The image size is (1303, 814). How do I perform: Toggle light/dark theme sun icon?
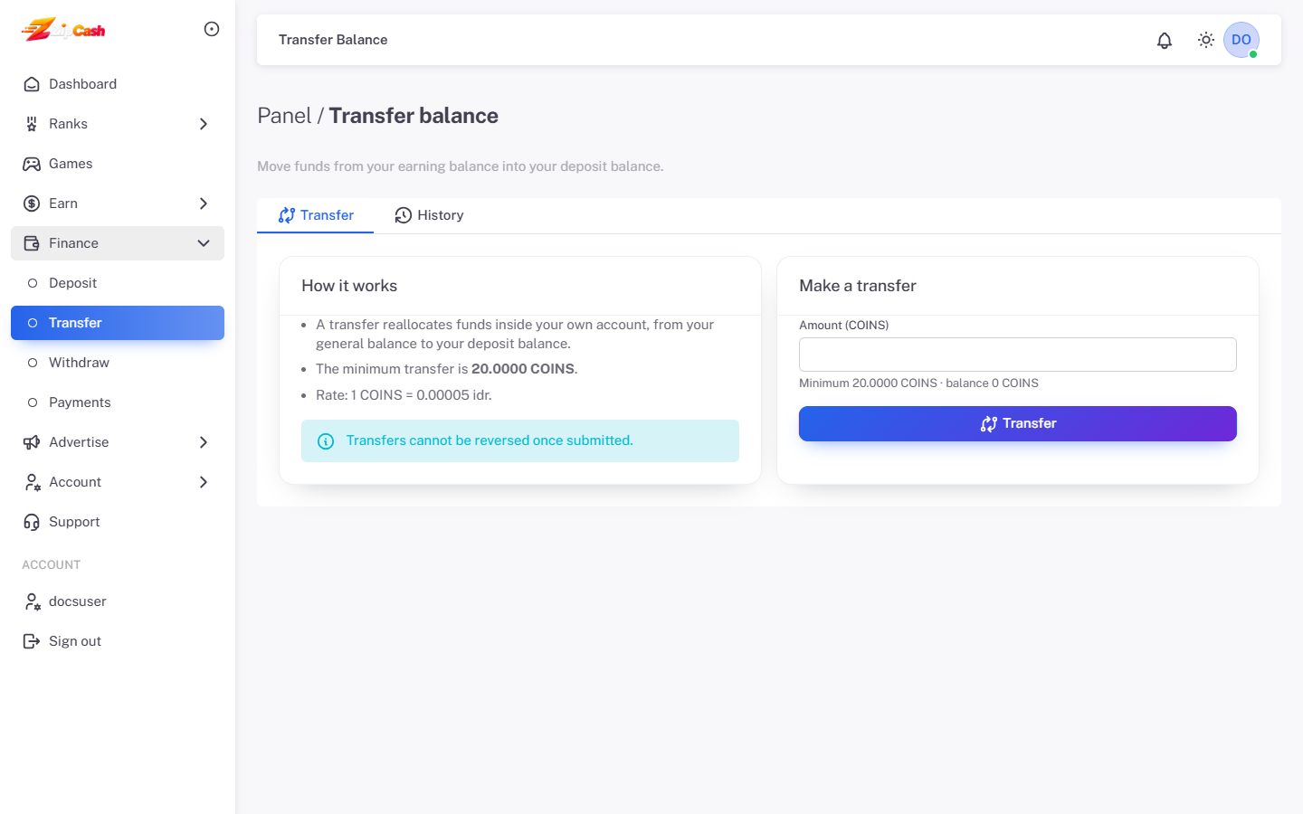point(1206,40)
